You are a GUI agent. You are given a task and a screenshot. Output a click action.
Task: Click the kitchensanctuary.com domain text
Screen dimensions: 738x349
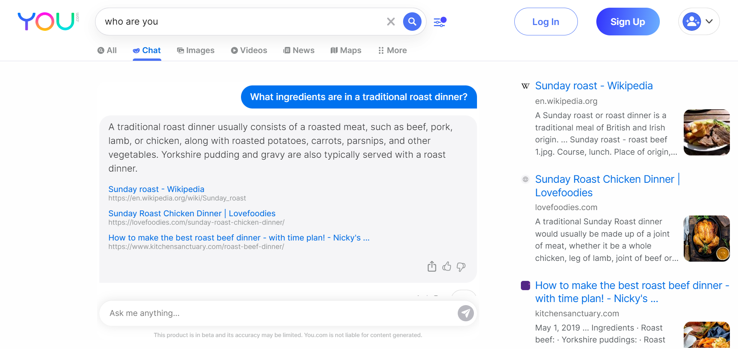577,314
